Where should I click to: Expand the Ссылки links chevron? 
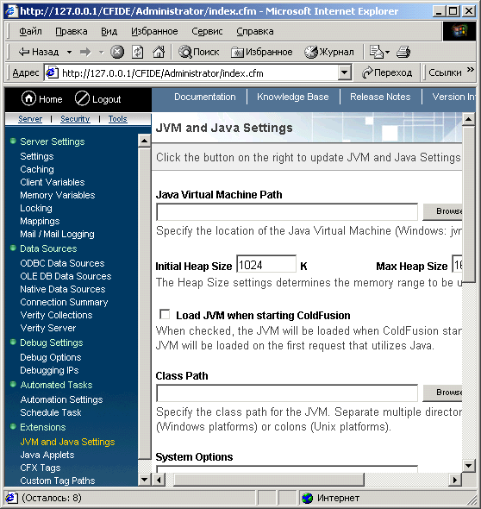click(x=471, y=70)
